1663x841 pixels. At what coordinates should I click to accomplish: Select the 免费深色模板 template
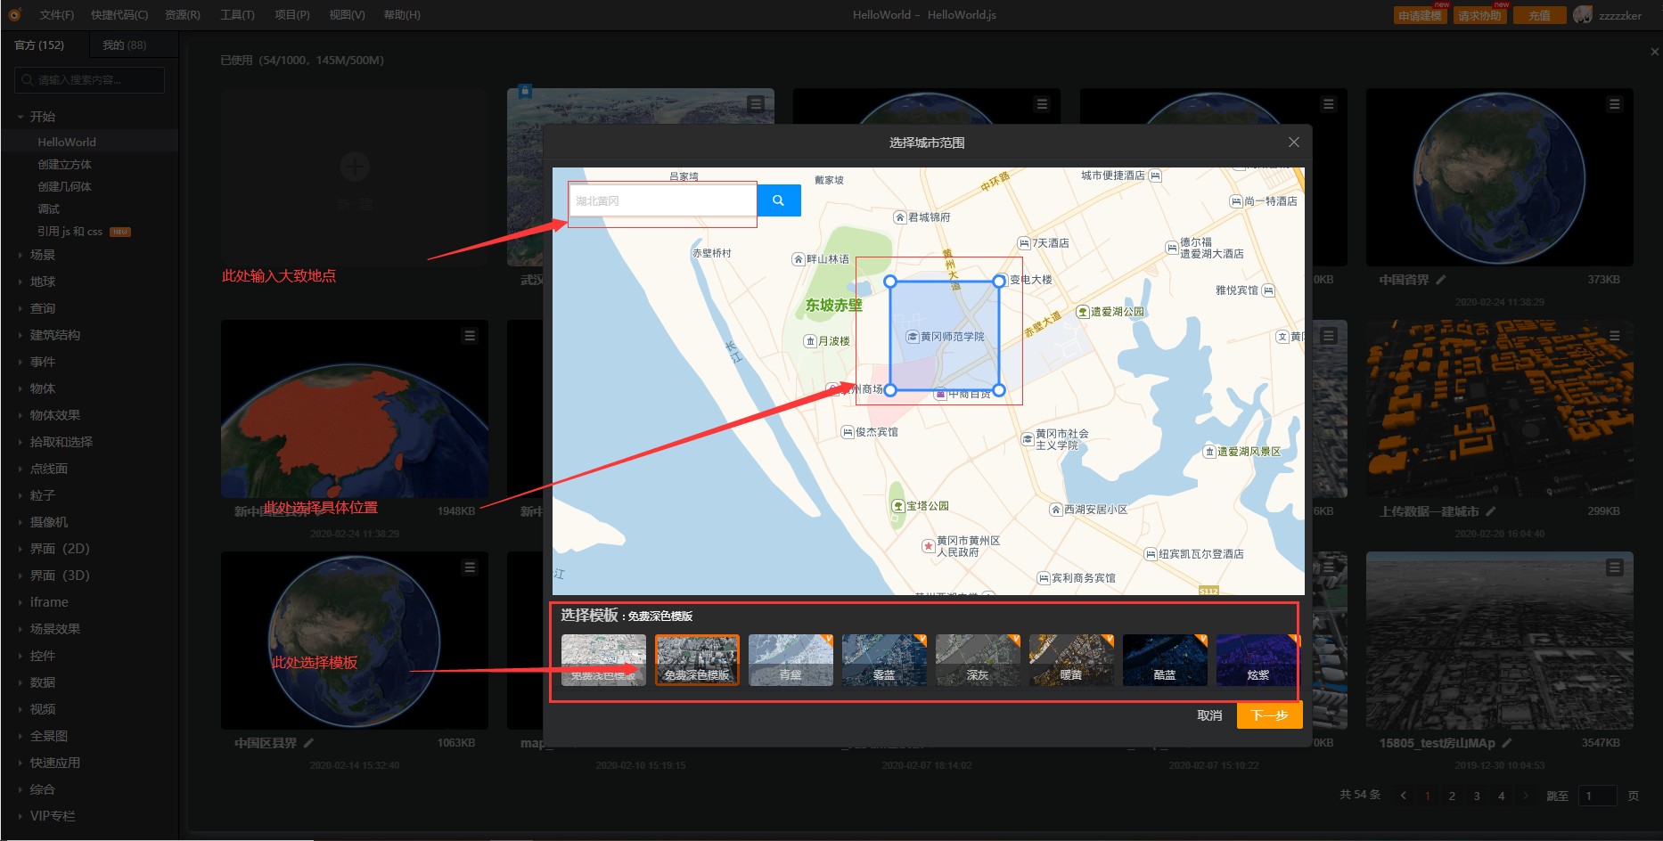tap(697, 660)
